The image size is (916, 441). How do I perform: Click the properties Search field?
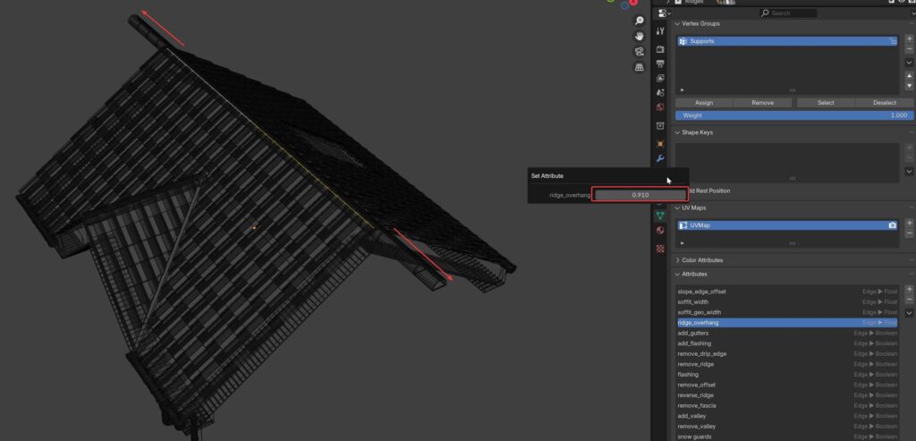point(788,13)
